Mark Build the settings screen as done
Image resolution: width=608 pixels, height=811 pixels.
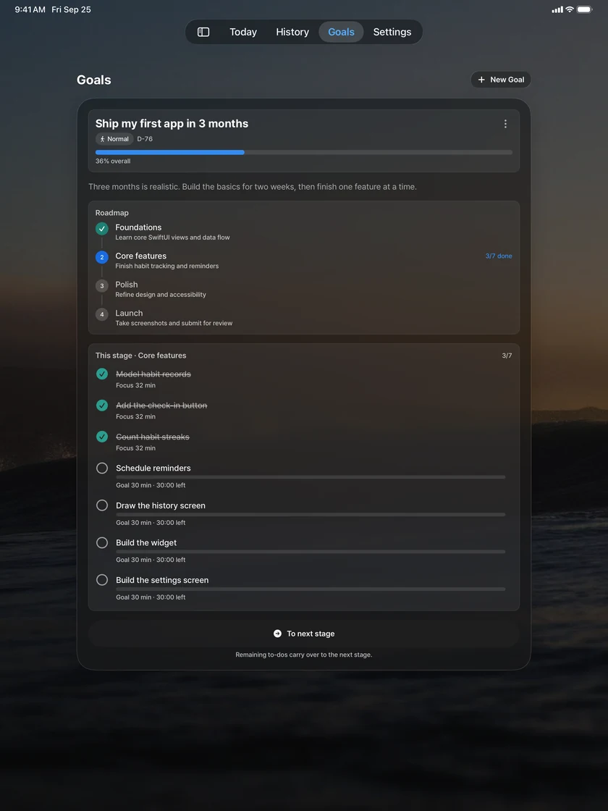pos(102,580)
